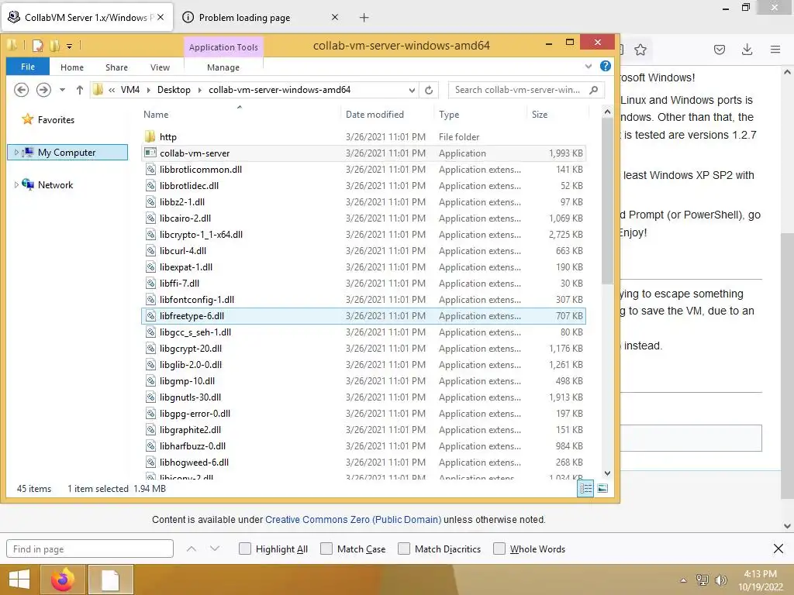Screen dimensions: 794x595
Task: Select Favorites in navigation pane
Action: (x=56, y=120)
